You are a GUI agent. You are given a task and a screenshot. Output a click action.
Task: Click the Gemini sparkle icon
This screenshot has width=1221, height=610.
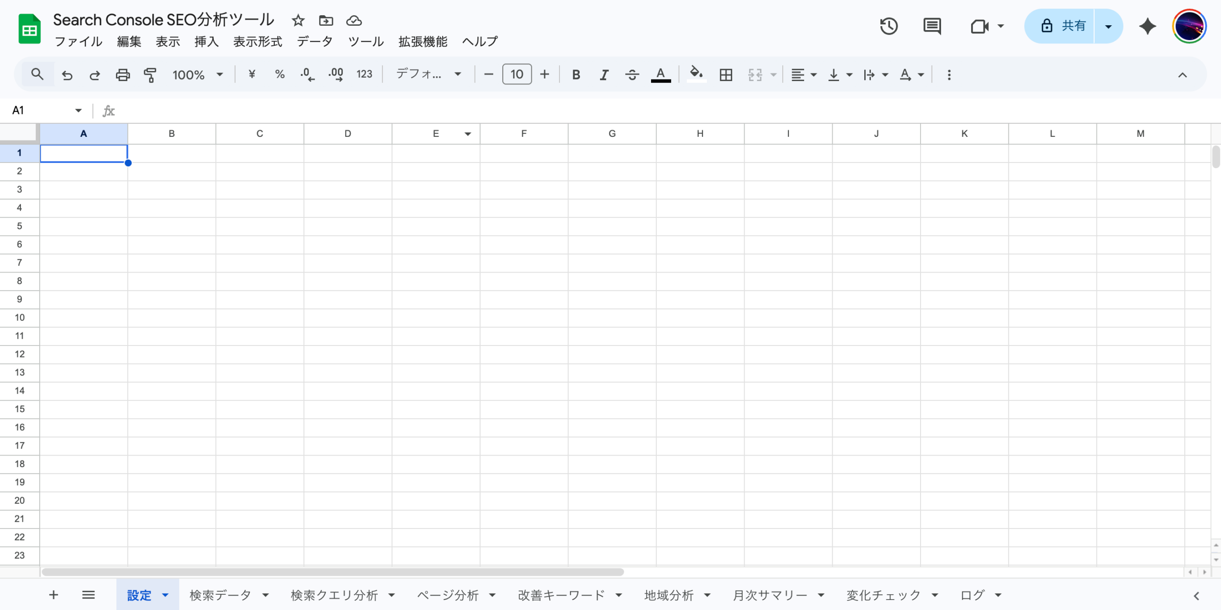click(x=1147, y=26)
